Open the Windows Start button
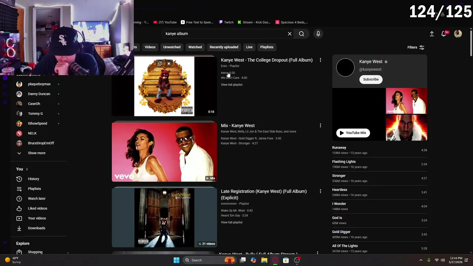The width and height of the screenshot is (473, 266). 176,260
